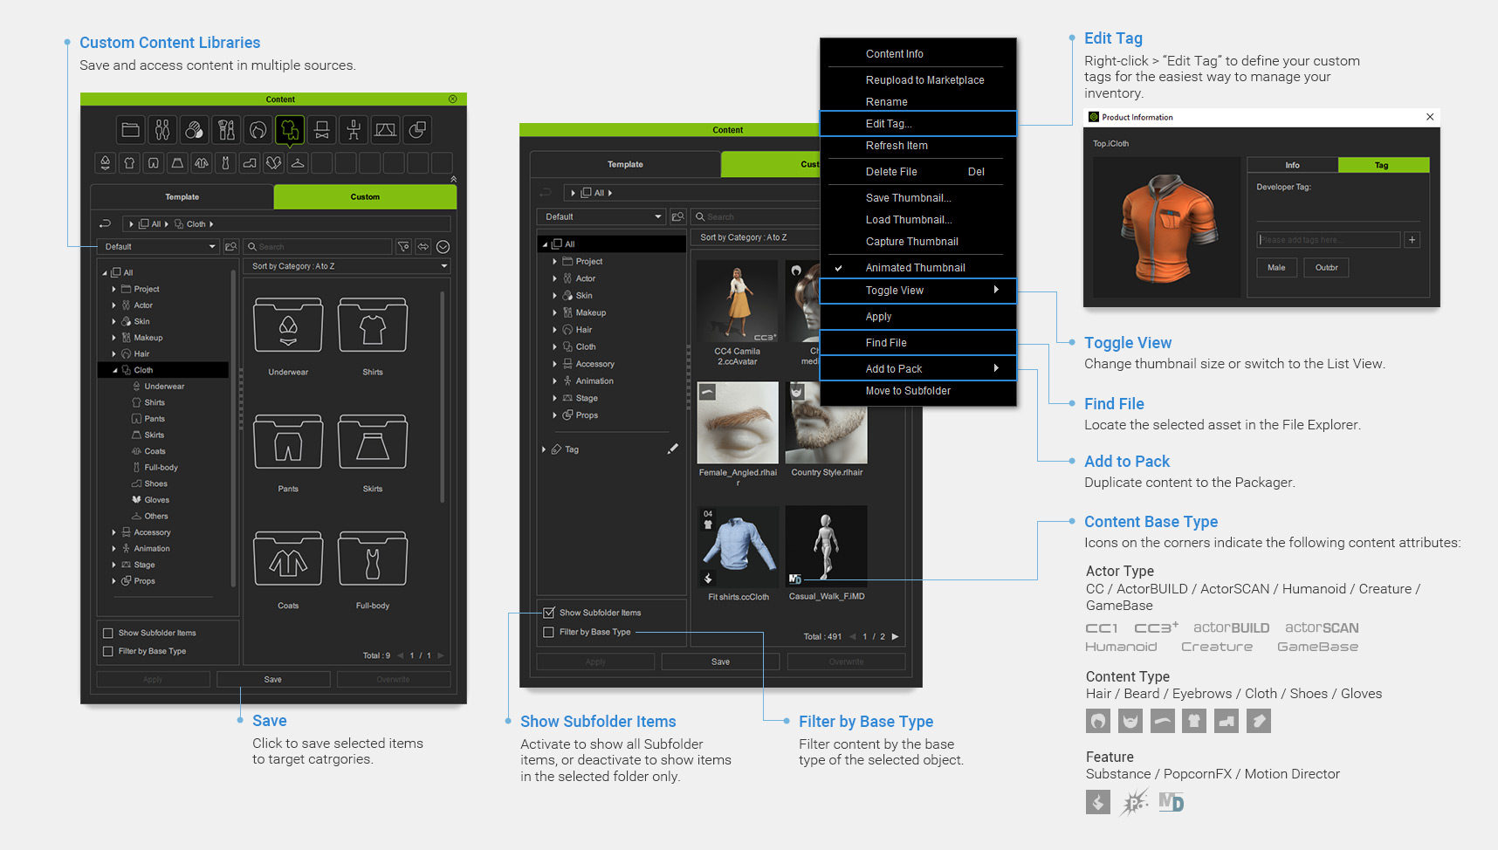Viewport: 1498px width, 850px height.
Task: Click the tag edit pencil icon
Action: point(672,449)
